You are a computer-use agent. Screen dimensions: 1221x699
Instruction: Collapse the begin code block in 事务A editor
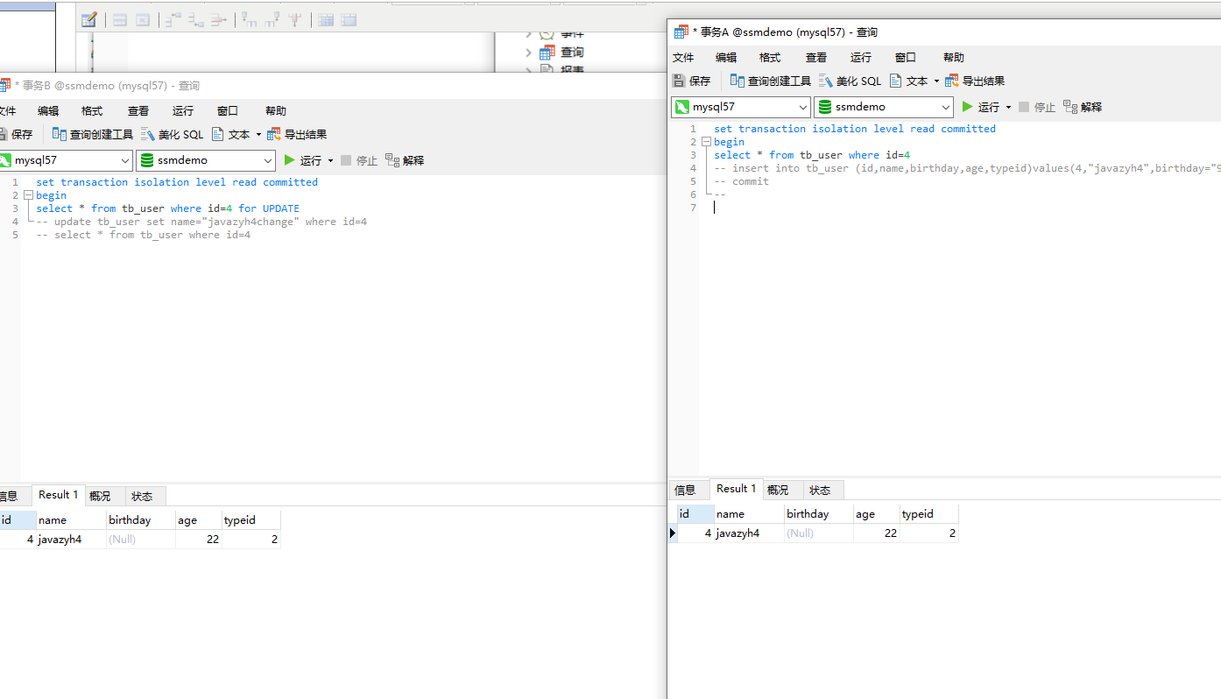point(706,142)
